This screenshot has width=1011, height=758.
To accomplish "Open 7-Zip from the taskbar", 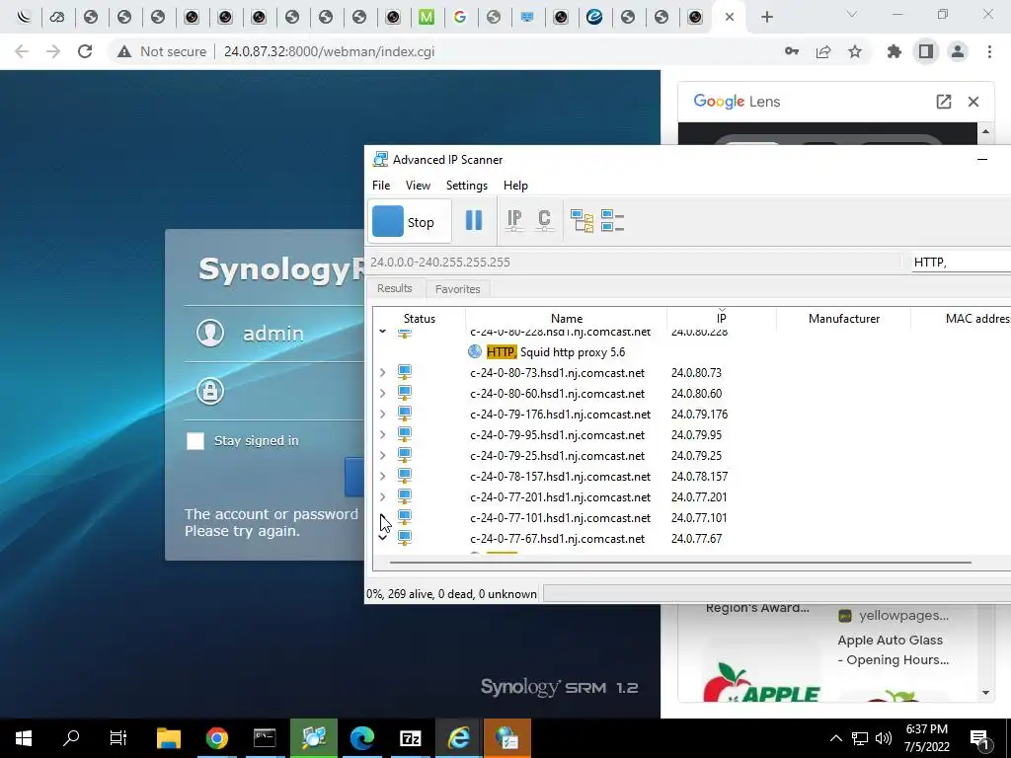I will [410, 738].
